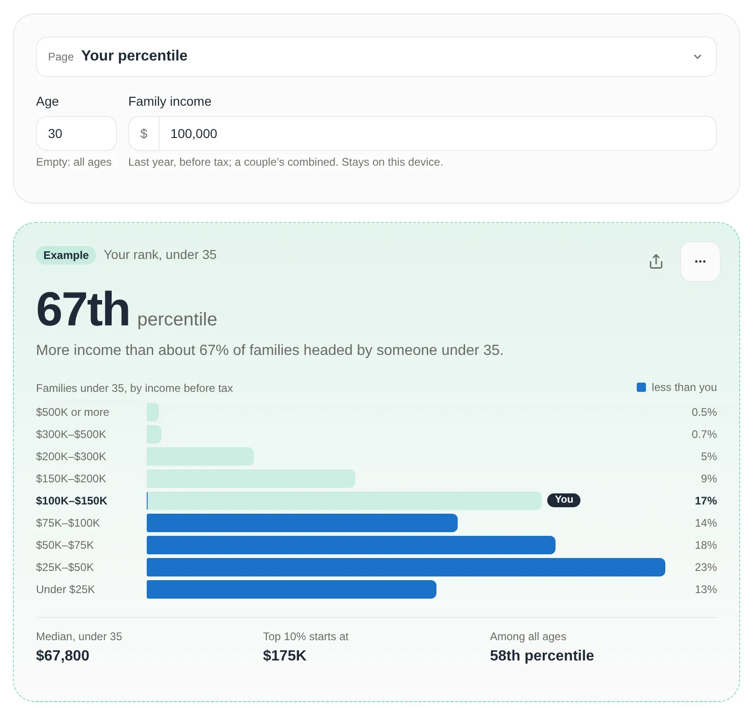Image resolution: width=753 pixels, height=708 pixels.
Task: Open the Page selector dropdown
Action: click(376, 57)
